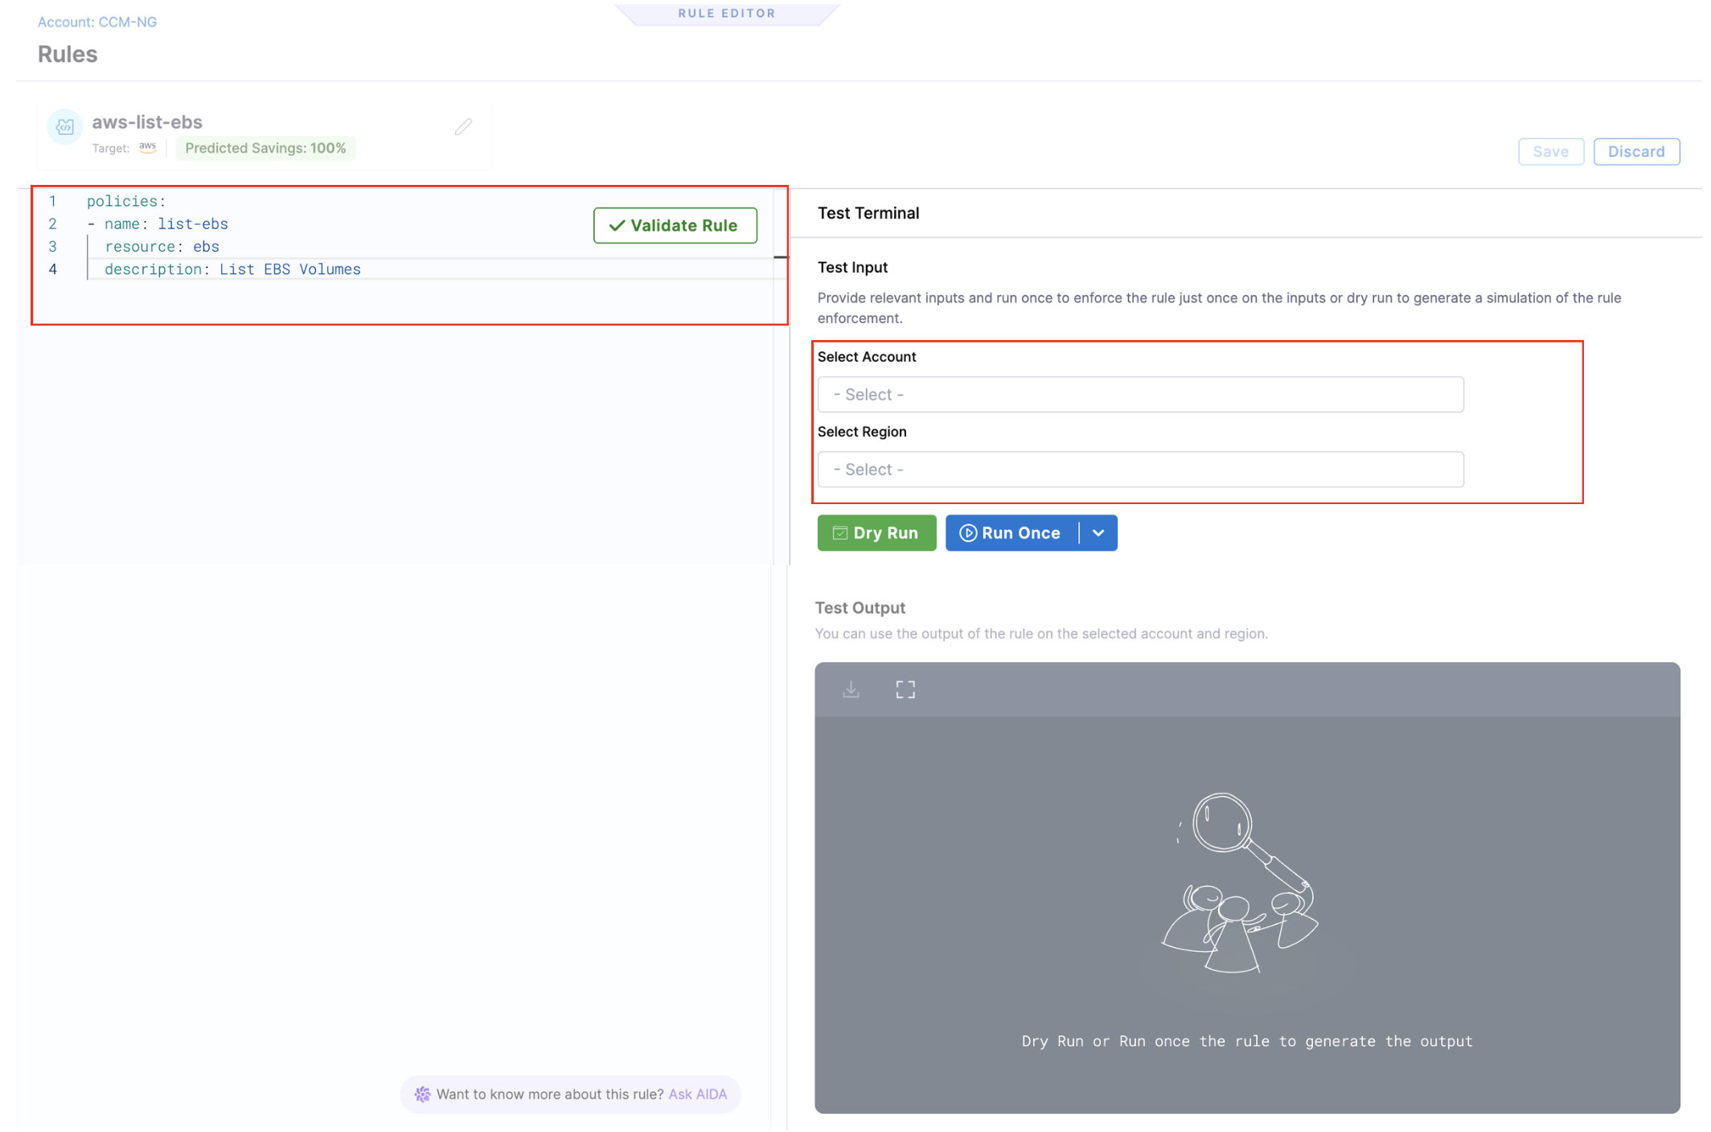This screenshot has width=1711, height=1132.
Task: Expand test output to fullscreen
Action: pos(905,690)
